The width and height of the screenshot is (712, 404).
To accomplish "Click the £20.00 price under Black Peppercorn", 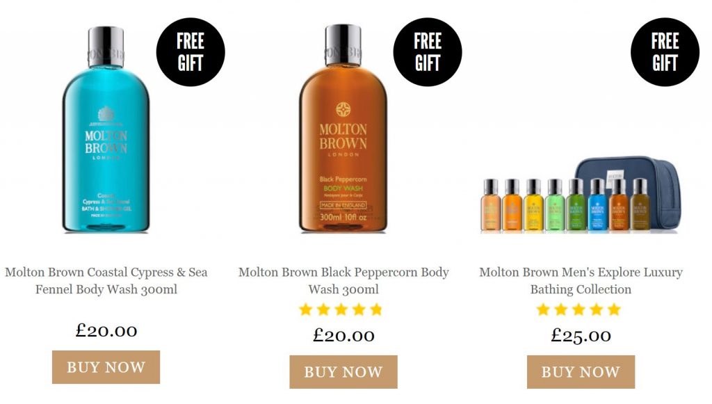I will (343, 335).
